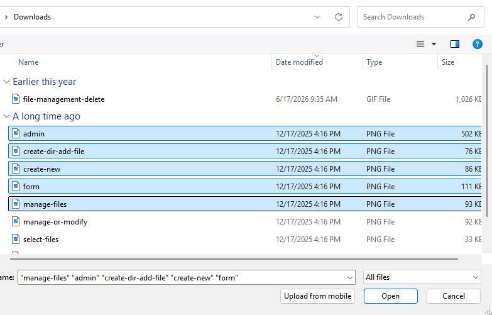Select the create-dir-add-file file name

pos(53,152)
